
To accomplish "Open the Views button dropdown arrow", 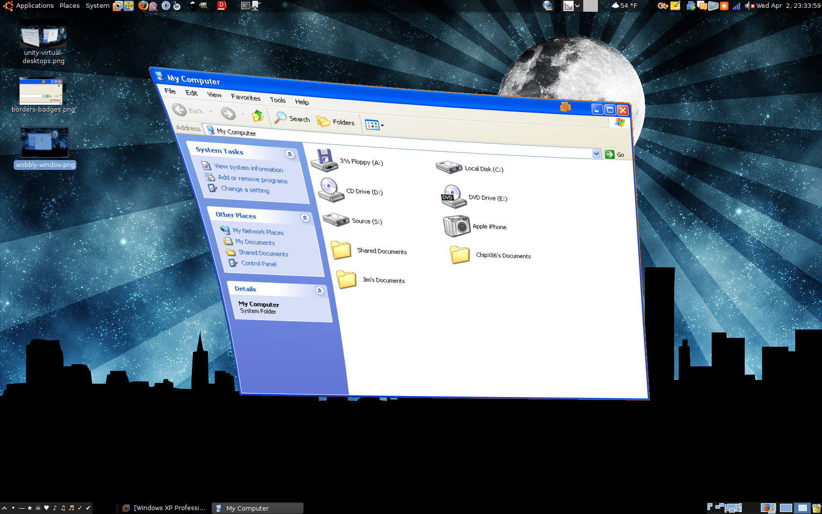I will tap(382, 126).
